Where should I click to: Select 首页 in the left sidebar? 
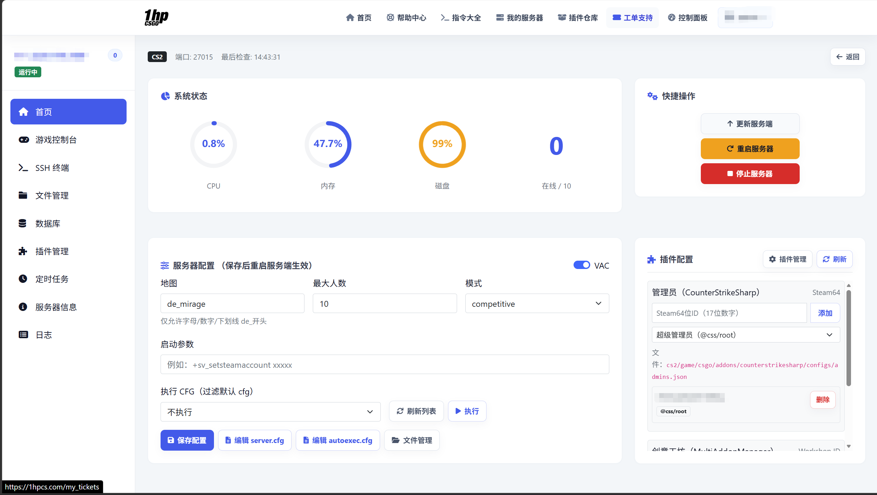point(68,112)
